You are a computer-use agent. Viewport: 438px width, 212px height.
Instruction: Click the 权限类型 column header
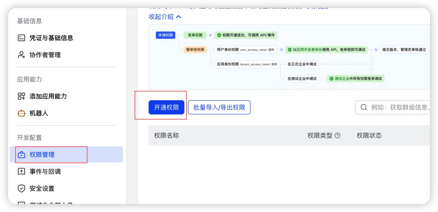tap(320, 136)
